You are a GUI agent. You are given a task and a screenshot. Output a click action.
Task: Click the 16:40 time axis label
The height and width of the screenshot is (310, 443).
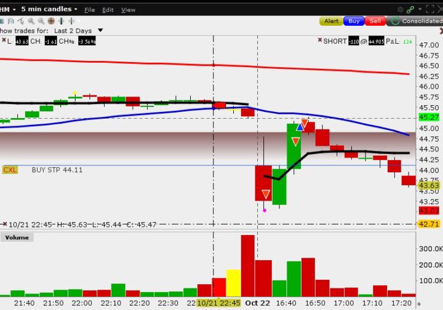pos(286,303)
